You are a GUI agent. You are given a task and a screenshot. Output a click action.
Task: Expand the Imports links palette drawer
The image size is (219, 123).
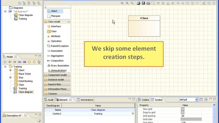click(57, 84)
